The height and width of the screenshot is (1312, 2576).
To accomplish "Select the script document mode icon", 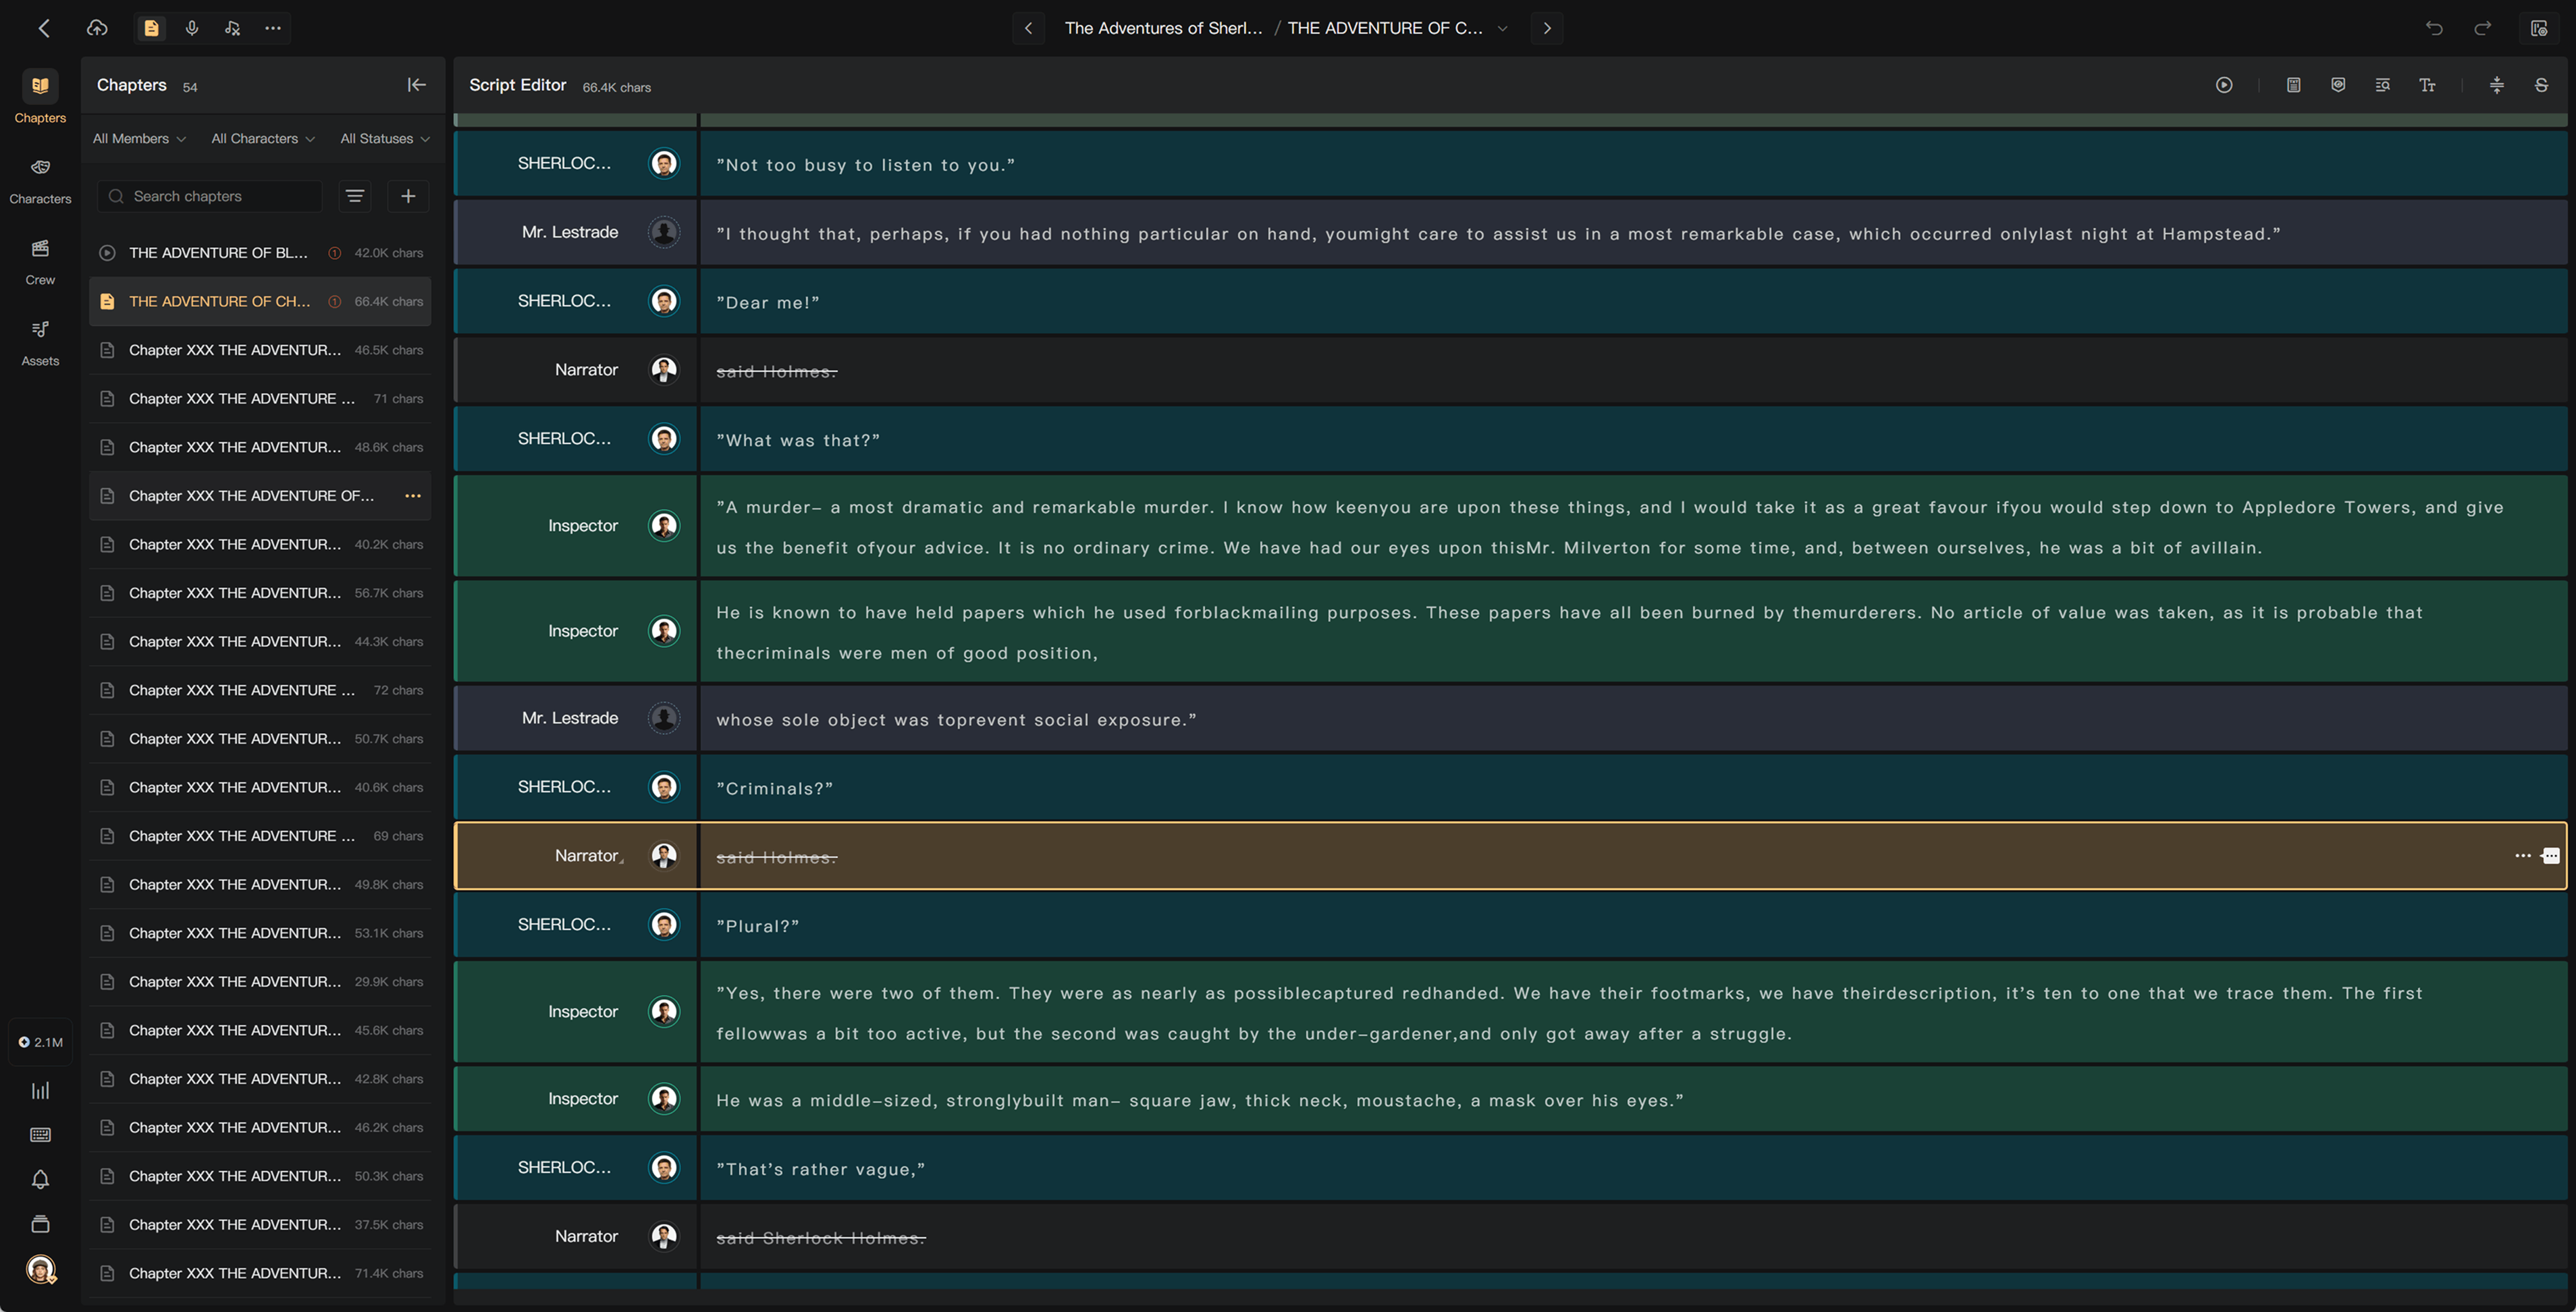I will [x=151, y=28].
